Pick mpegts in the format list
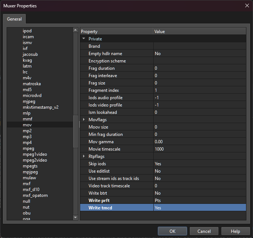The width and height of the screenshot is (253, 238). pyautogui.click(x=30, y=166)
